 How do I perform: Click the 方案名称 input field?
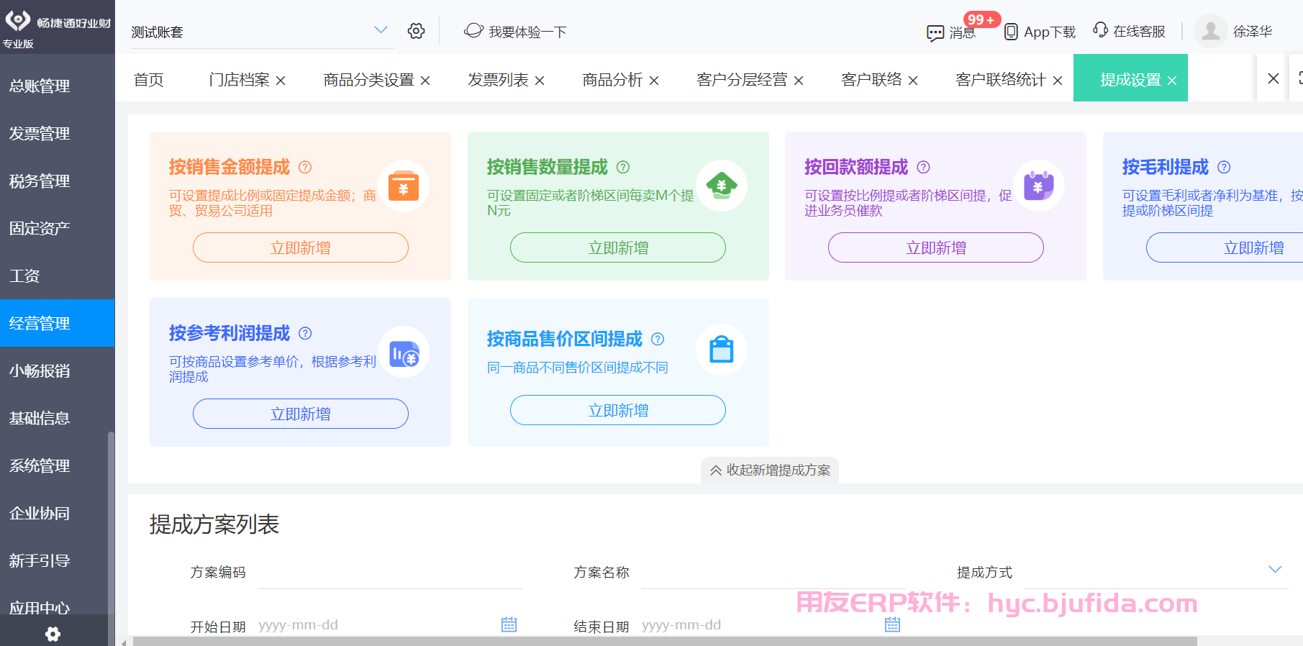(x=773, y=573)
